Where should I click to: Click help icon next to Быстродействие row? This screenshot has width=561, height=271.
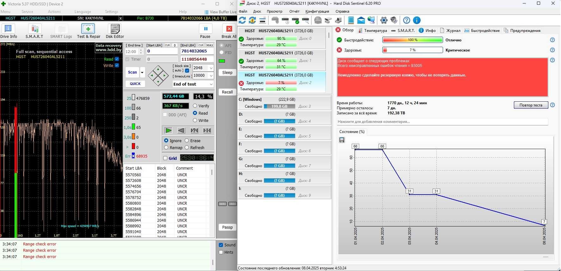tap(552, 40)
